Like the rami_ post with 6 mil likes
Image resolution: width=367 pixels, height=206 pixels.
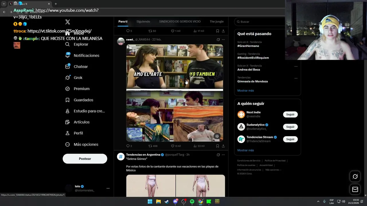(x=176, y=146)
